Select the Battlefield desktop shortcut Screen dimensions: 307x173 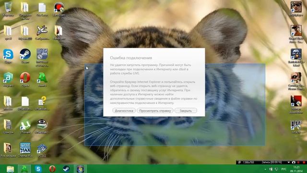(x=296, y=57)
